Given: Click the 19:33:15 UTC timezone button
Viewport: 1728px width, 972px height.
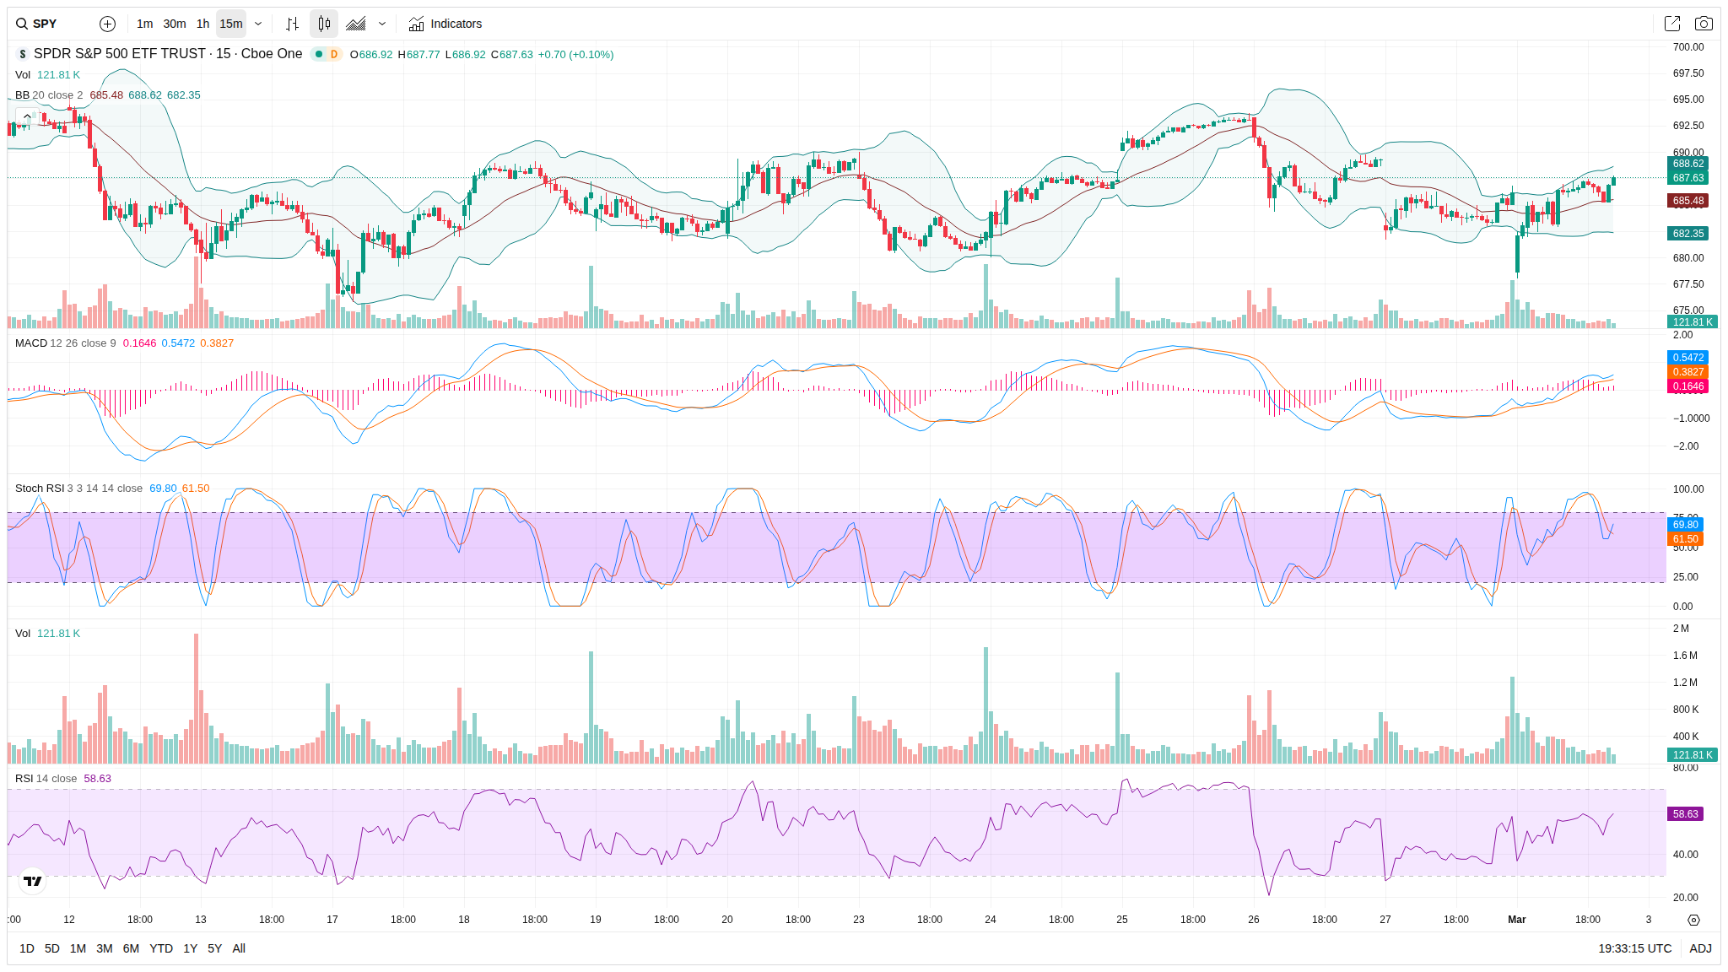Looking at the screenshot, I should (x=1634, y=948).
